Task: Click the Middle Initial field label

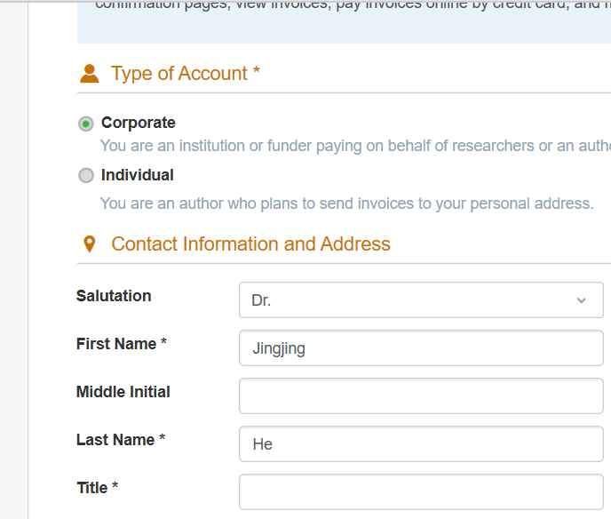Action: [x=123, y=392]
